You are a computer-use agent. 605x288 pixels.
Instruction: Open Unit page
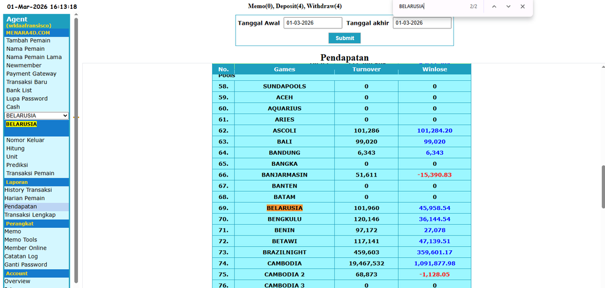pyautogui.click(x=12, y=156)
